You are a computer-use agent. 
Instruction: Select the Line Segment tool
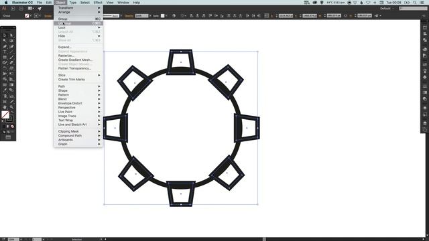point(11,52)
